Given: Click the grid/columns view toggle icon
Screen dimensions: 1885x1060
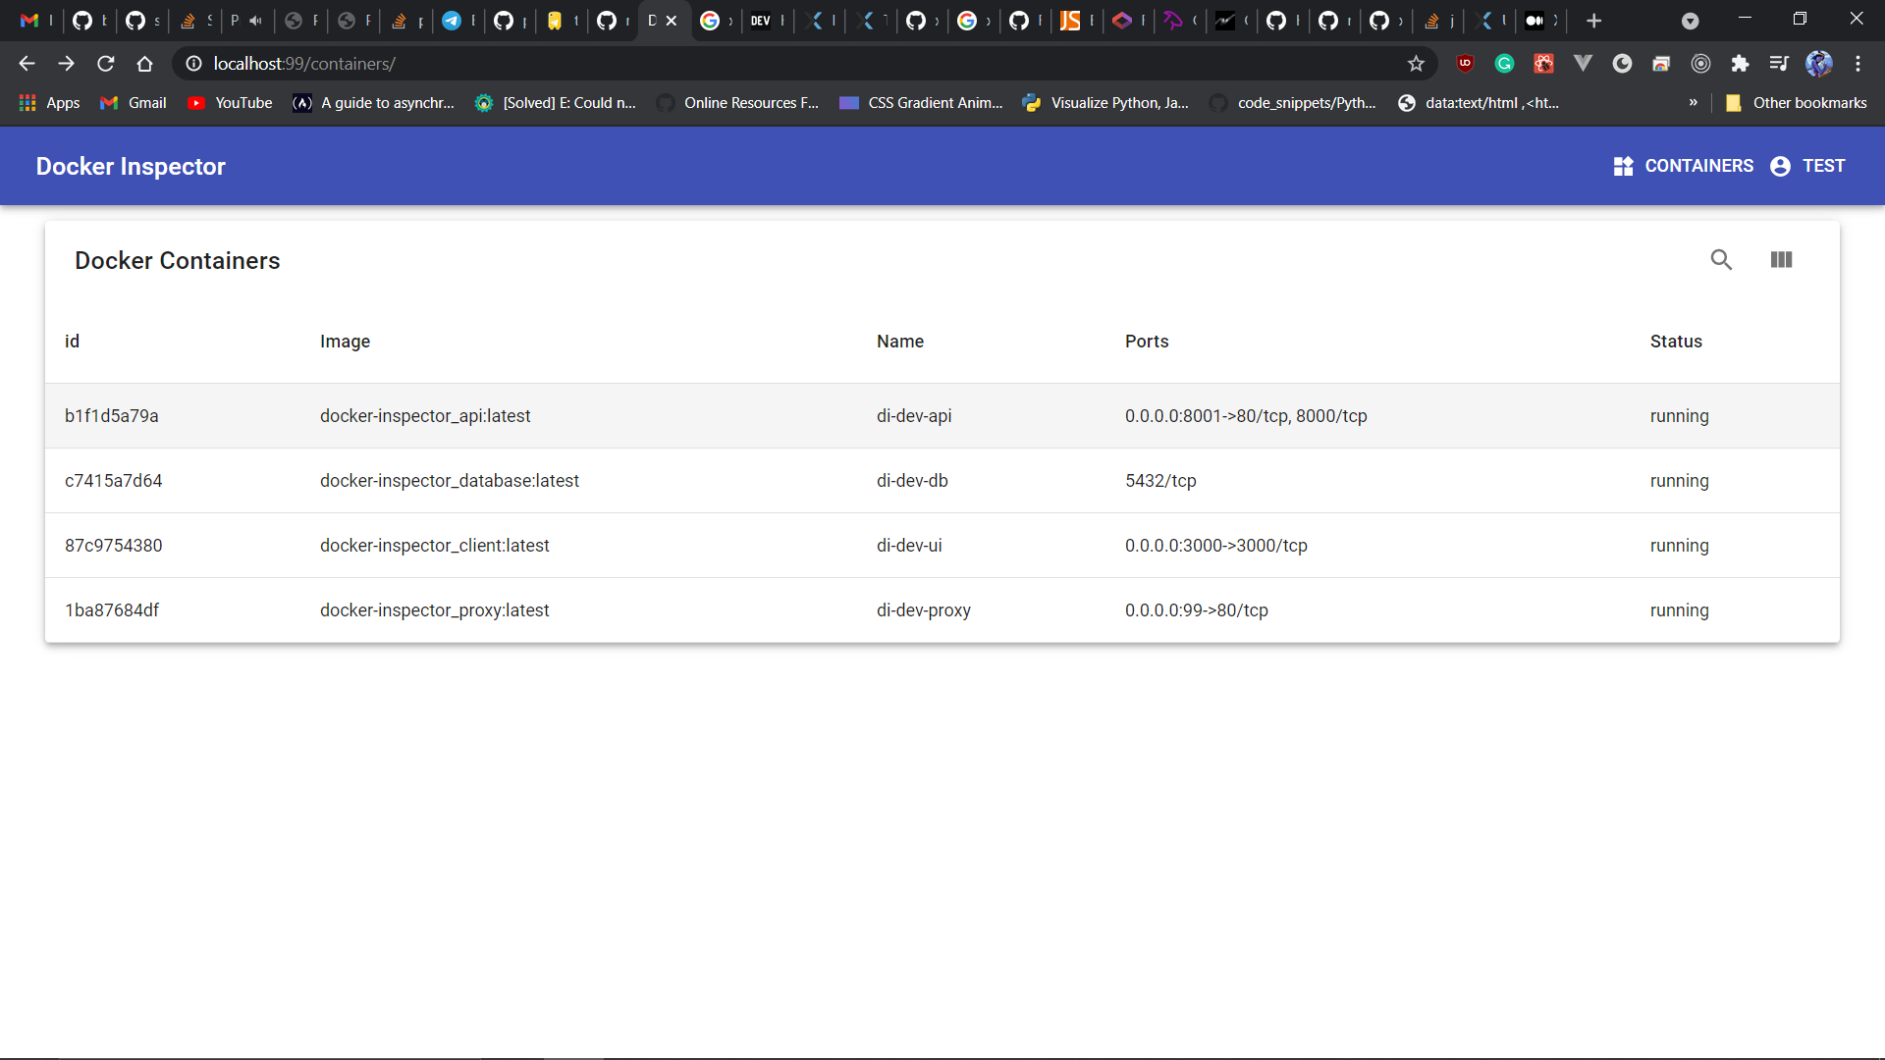Looking at the screenshot, I should pos(1782,259).
